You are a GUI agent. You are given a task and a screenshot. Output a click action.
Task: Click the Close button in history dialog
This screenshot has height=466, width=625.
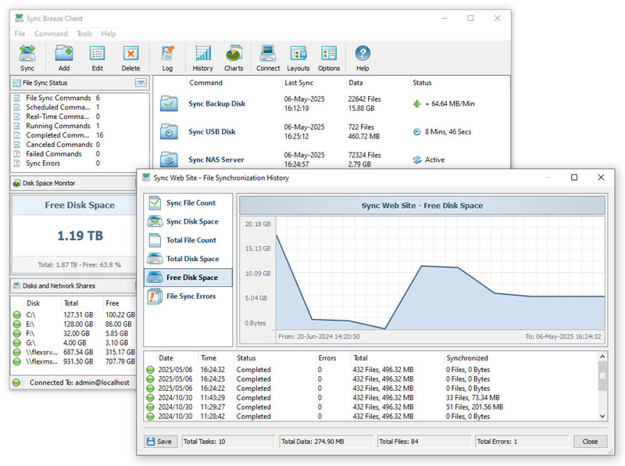pos(590,441)
